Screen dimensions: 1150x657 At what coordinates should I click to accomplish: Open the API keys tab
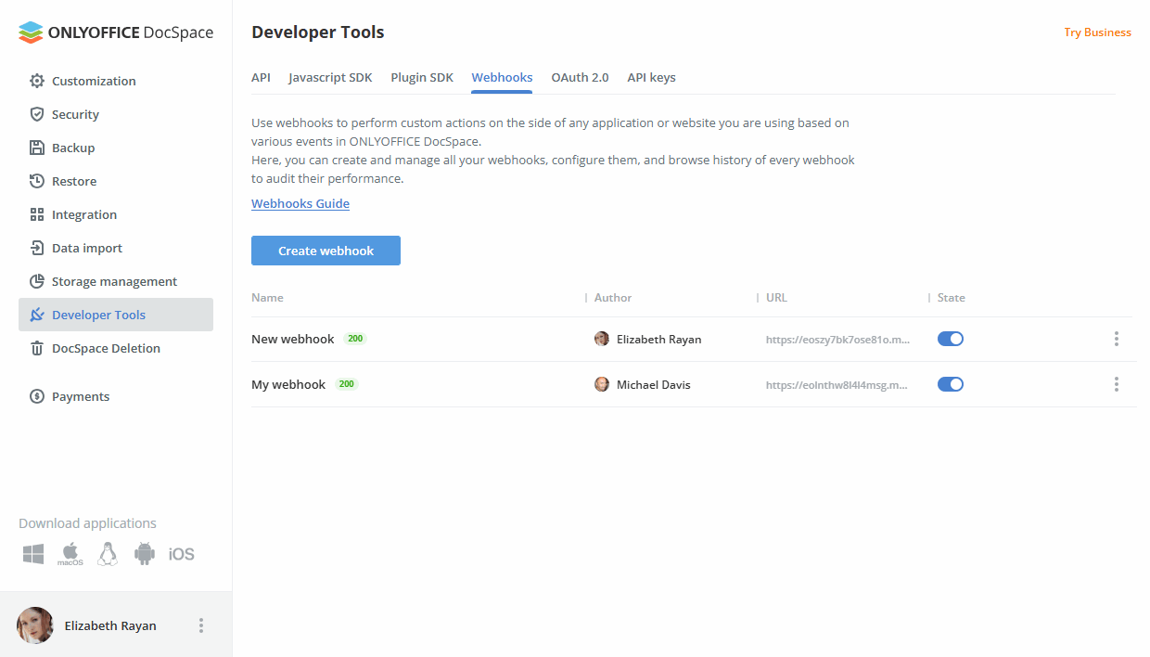(x=651, y=77)
